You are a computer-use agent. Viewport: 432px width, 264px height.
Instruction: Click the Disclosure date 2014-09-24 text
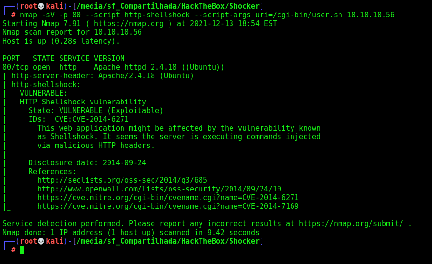tap(87, 163)
